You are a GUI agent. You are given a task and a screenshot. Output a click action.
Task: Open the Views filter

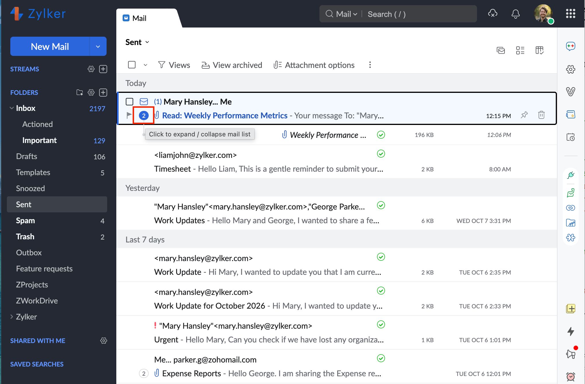click(x=174, y=65)
